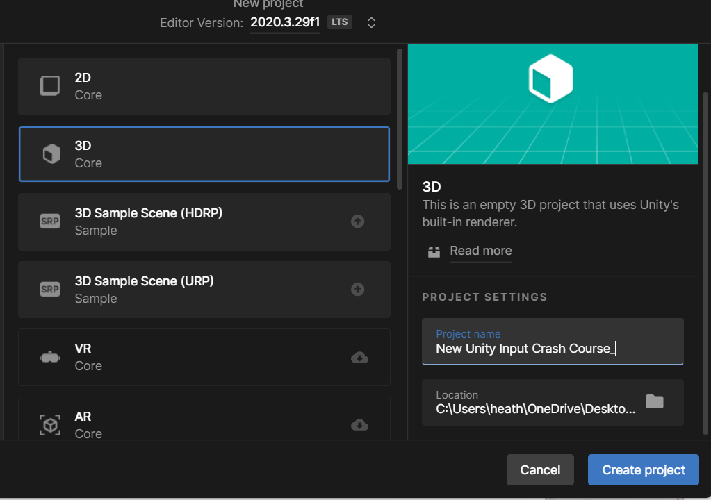Click the LTS badge
Viewport: 711px width, 500px height.
pyautogui.click(x=339, y=22)
